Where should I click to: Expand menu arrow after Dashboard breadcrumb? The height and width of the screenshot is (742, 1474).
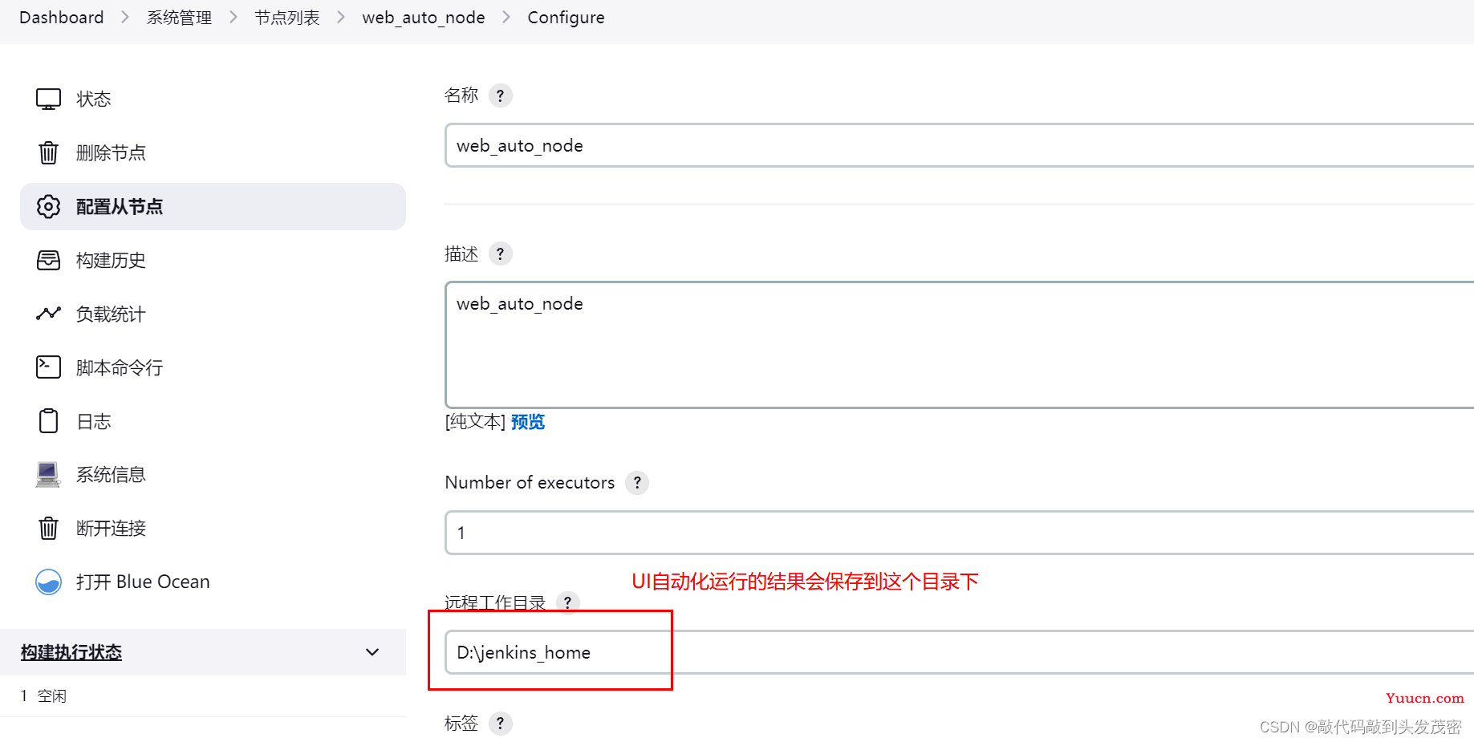tap(125, 17)
